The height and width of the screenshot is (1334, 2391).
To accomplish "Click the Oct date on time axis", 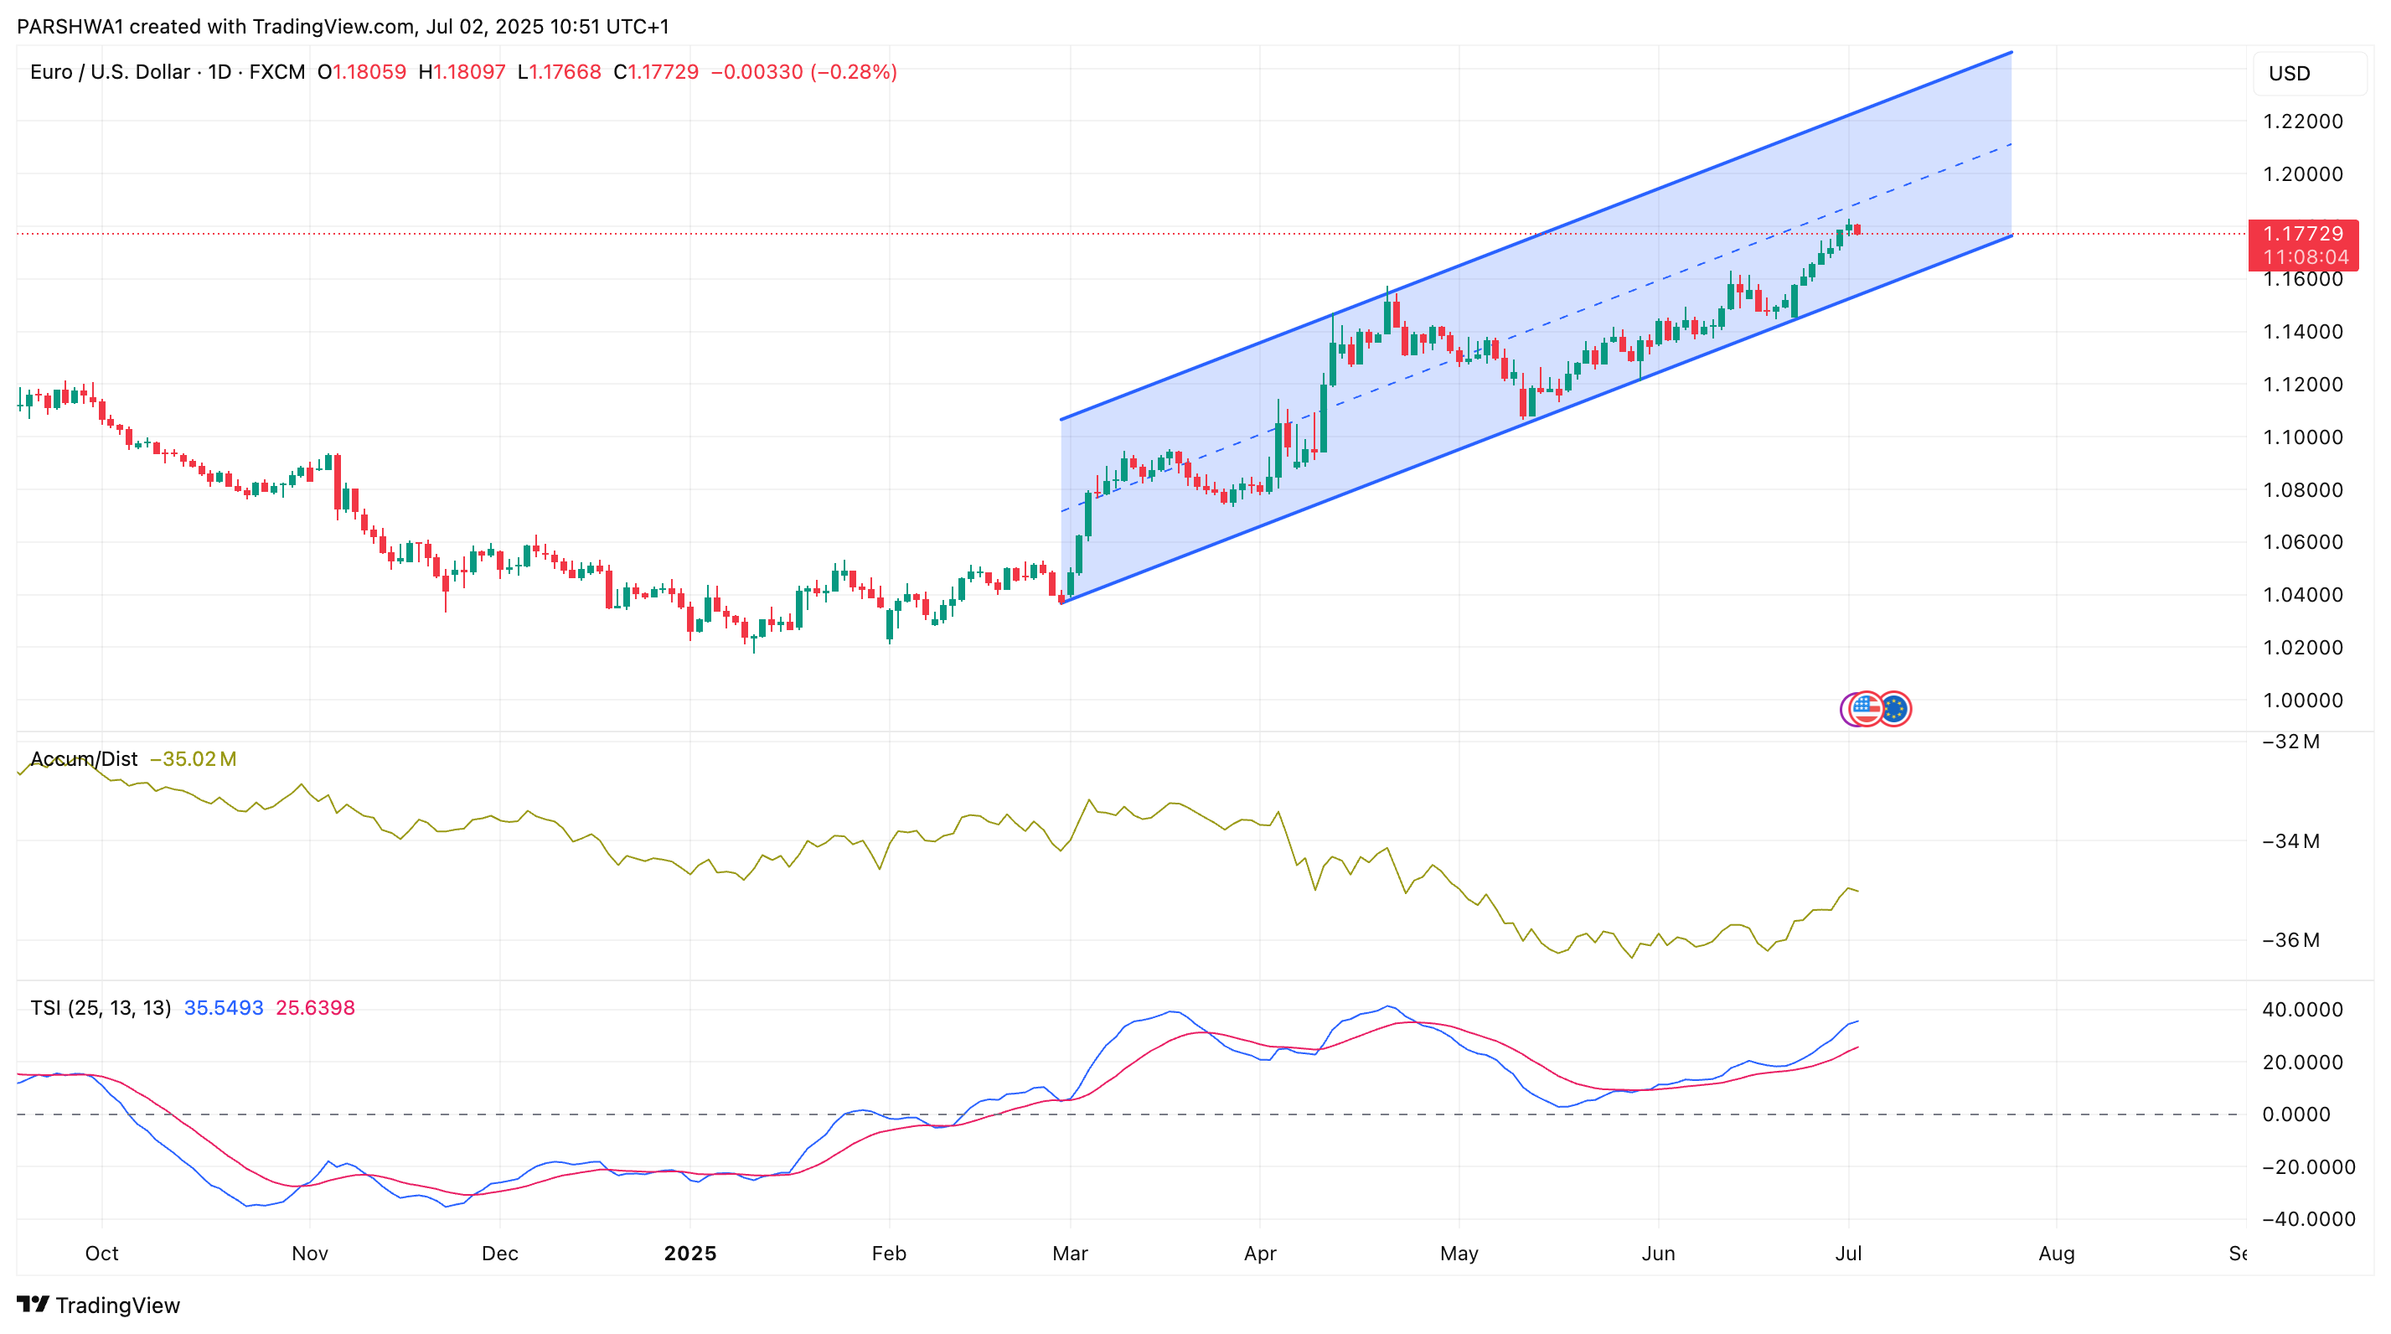I will [101, 1254].
